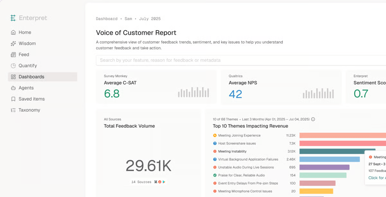Click the Meeting Microphone Control Issues icon
The height and width of the screenshot is (197, 386).
(215, 191)
